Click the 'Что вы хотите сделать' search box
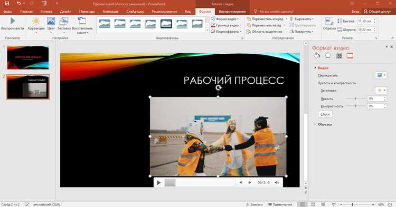Viewport: 396px width, 207px height. point(274,12)
